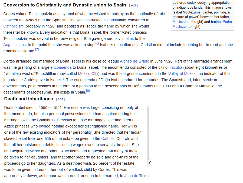Image resolution: width=243 pixels, height=183 pixels.
Task: Jump to citation 6
Action: pyautogui.click(x=97, y=43)
